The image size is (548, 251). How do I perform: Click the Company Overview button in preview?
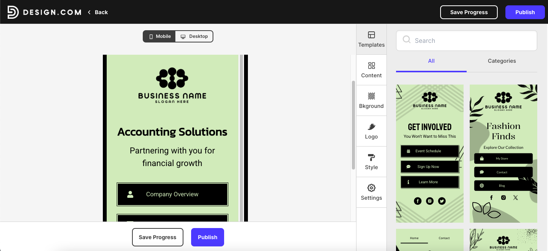click(172, 194)
